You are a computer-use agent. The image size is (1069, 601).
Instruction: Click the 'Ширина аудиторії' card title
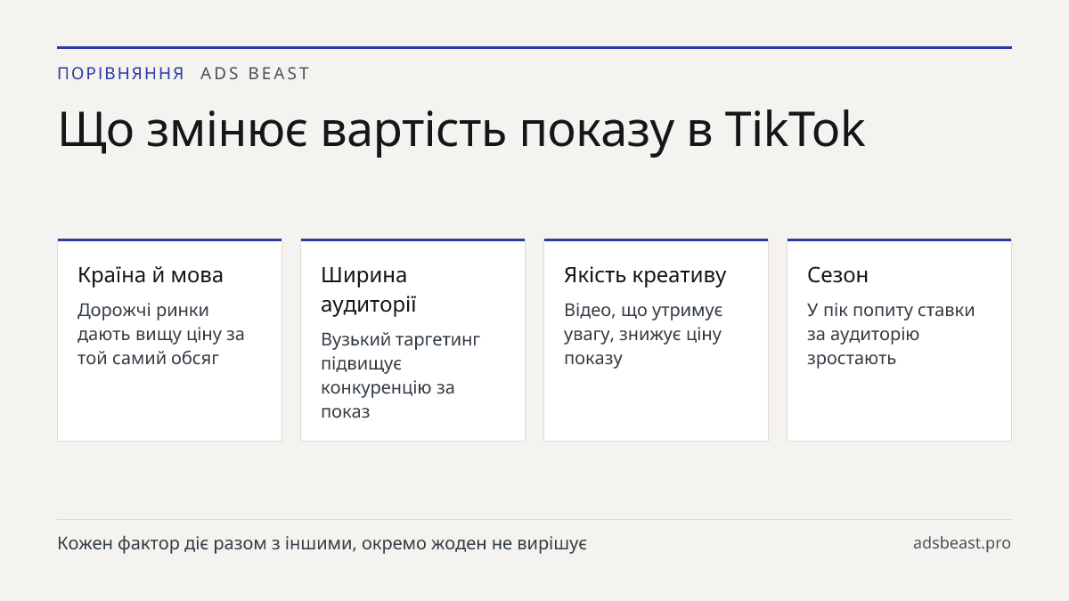point(369,289)
